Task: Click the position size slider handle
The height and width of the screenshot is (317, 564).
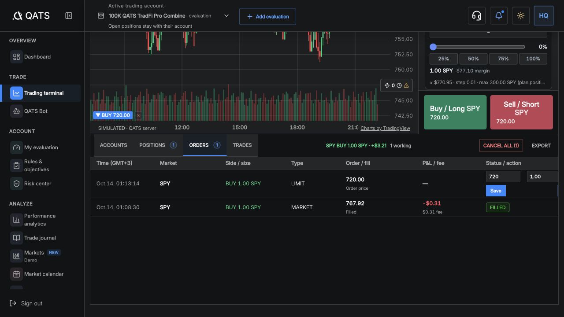Action: (x=433, y=47)
